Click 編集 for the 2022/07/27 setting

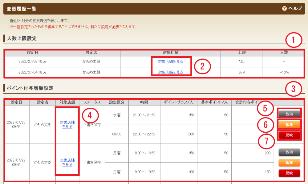click(x=289, y=124)
